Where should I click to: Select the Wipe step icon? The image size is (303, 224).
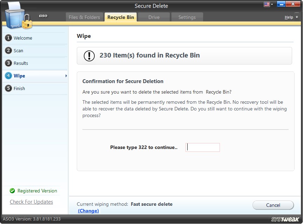pos(9,76)
